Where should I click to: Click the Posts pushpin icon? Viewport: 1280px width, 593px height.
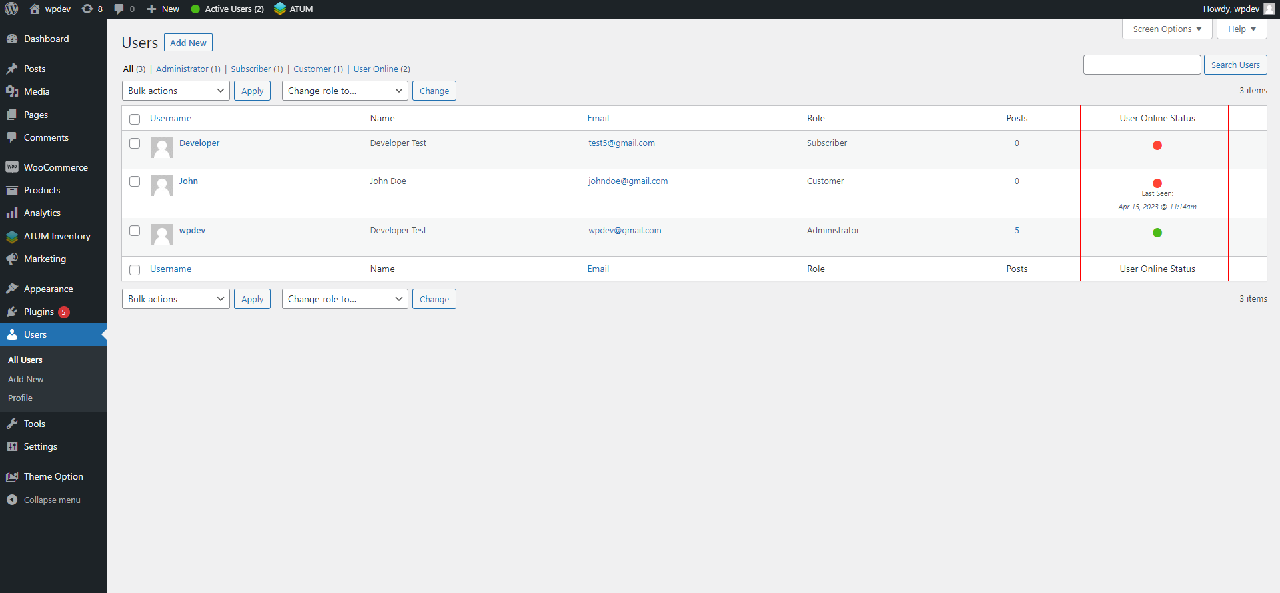pyautogui.click(x=12, y=69)
